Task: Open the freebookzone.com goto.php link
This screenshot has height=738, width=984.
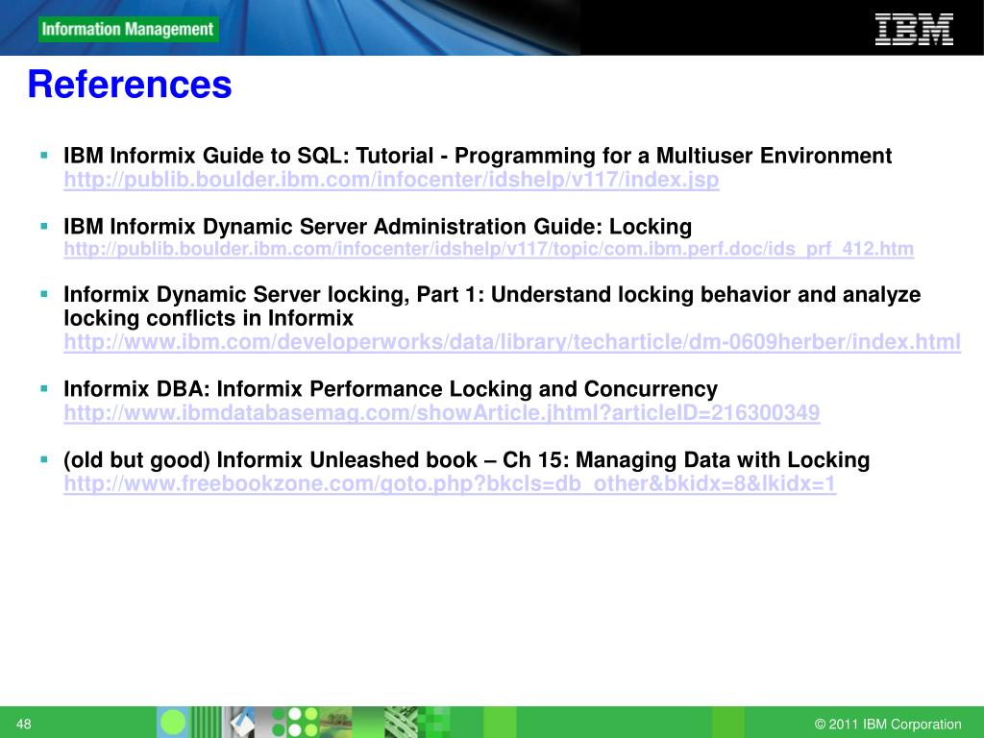Action: coord(450,484)
